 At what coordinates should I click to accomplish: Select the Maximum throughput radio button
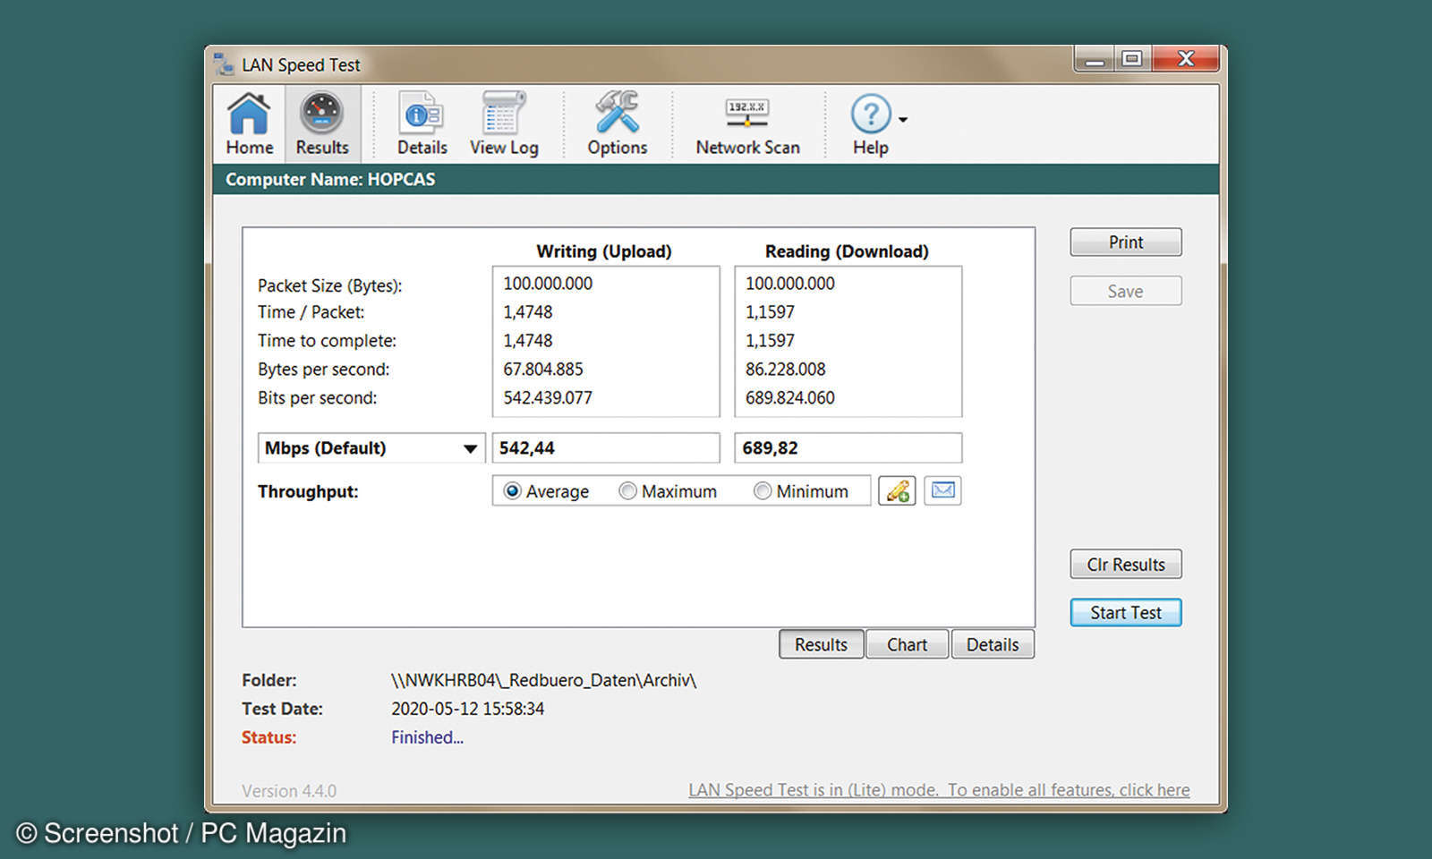tap(628, 491)
